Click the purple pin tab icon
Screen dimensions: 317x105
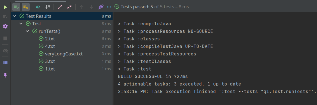[5, 75]
